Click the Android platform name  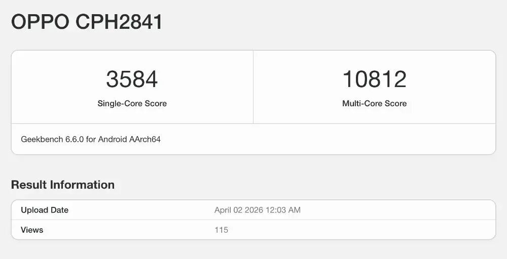pyautogui.click(x=114, y=139)
